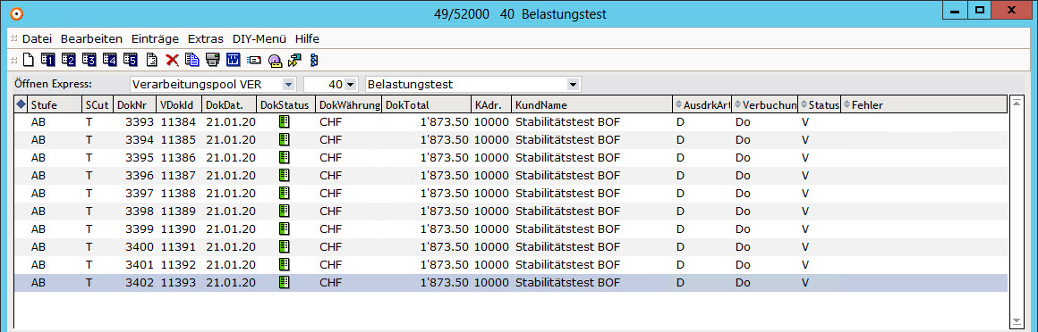This screenshot has width=1038, height=332.
Task: Click the blue Word export icon
Action: tap(233, 60)
